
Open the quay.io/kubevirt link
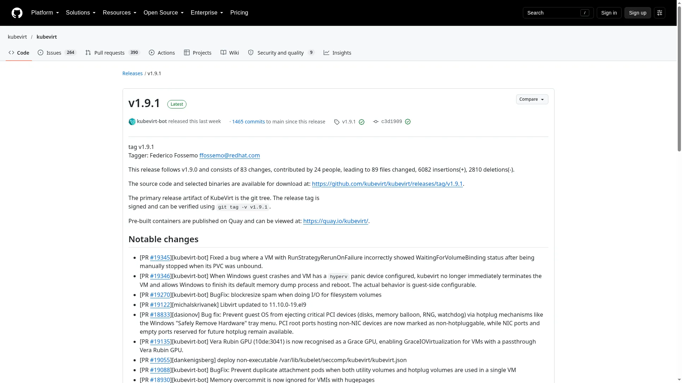pyautogui.click(x=336, y=221)
